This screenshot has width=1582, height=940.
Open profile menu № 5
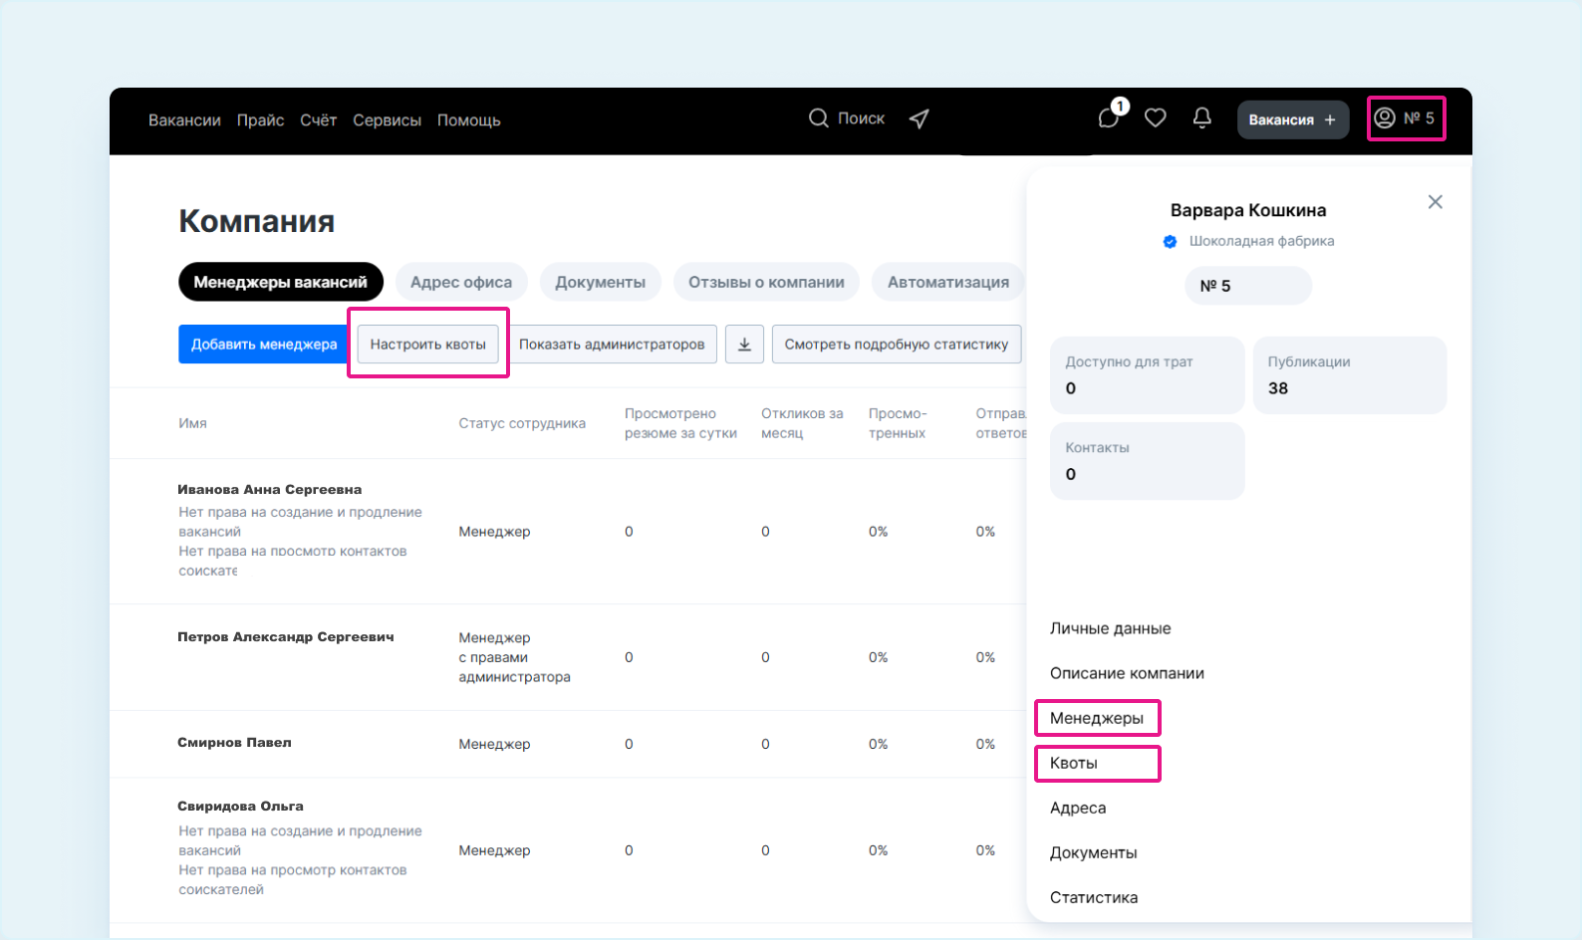(x=1406, y=118)
